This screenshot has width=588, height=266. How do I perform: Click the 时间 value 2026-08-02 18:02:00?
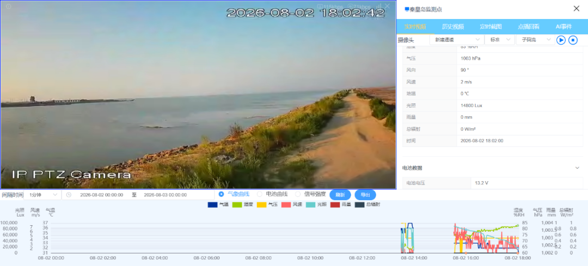(x=481, y=141)
